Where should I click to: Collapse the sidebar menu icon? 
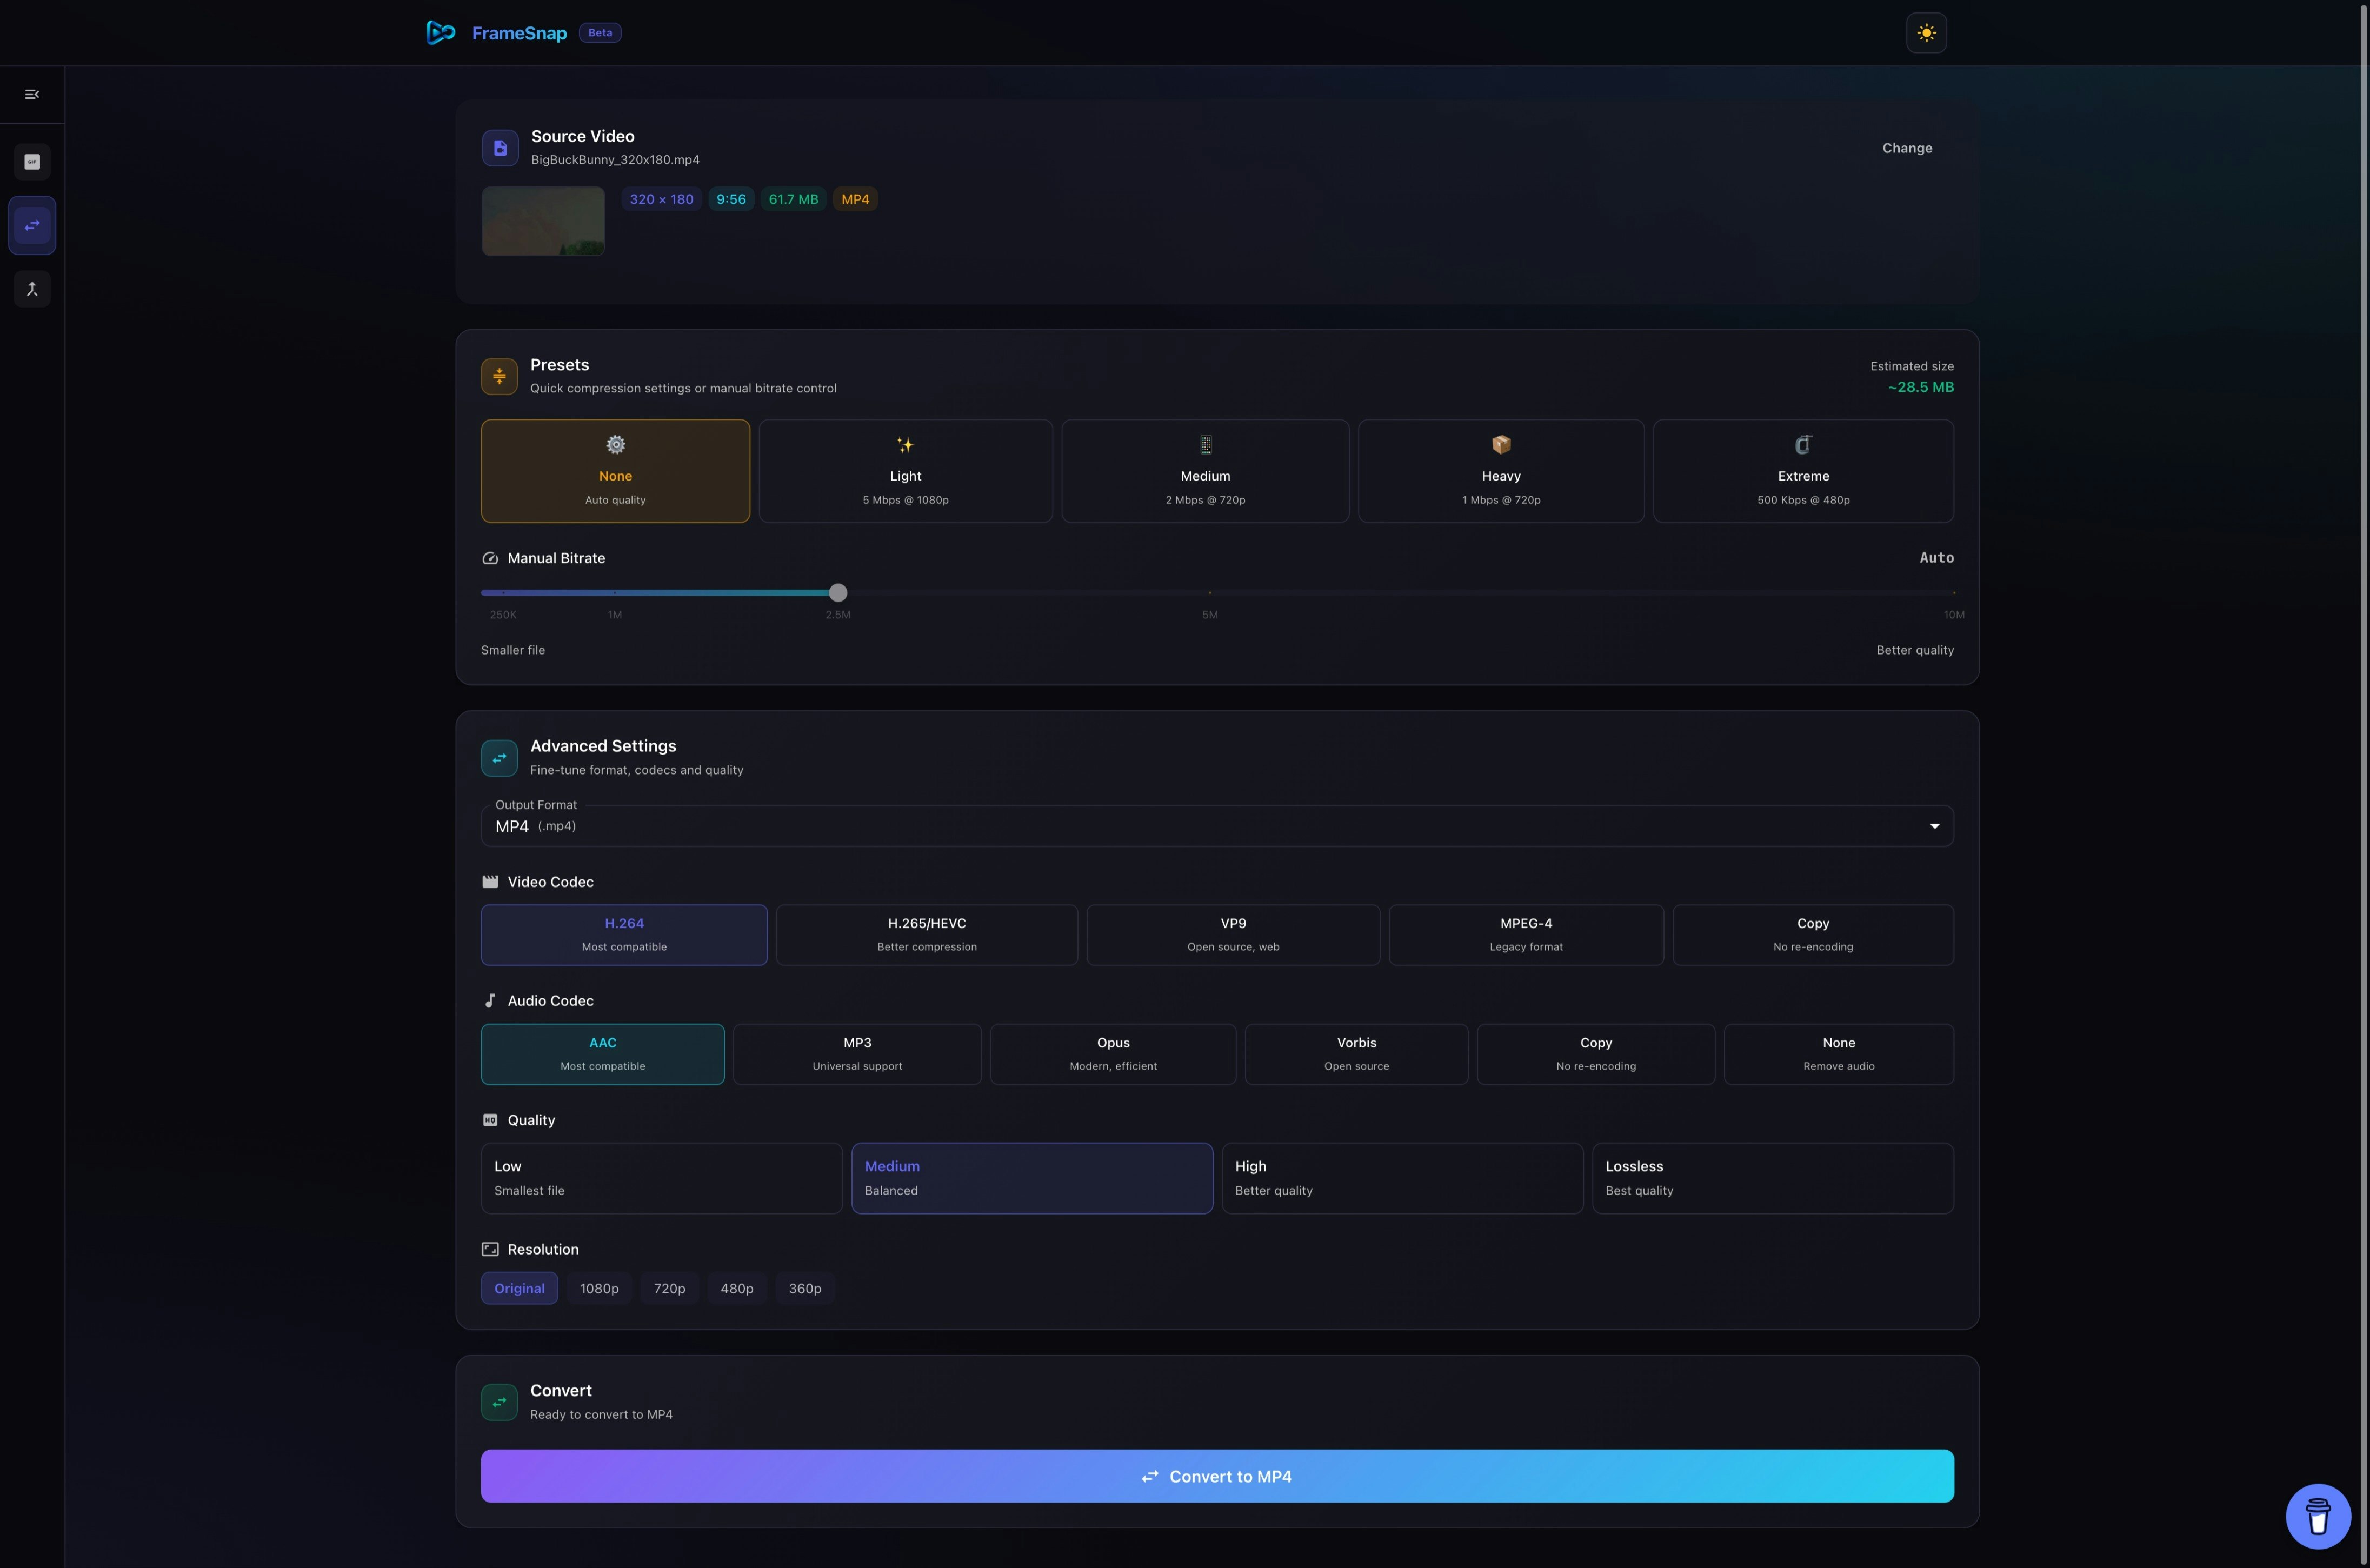pyautogui.click(x=32, y=94)
